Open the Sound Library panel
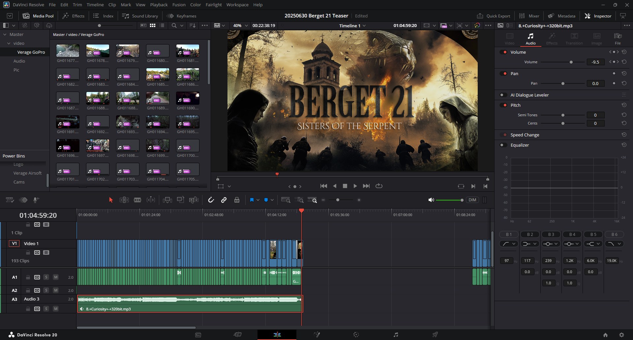Viewport: 633px width, 340px height. 140,16
